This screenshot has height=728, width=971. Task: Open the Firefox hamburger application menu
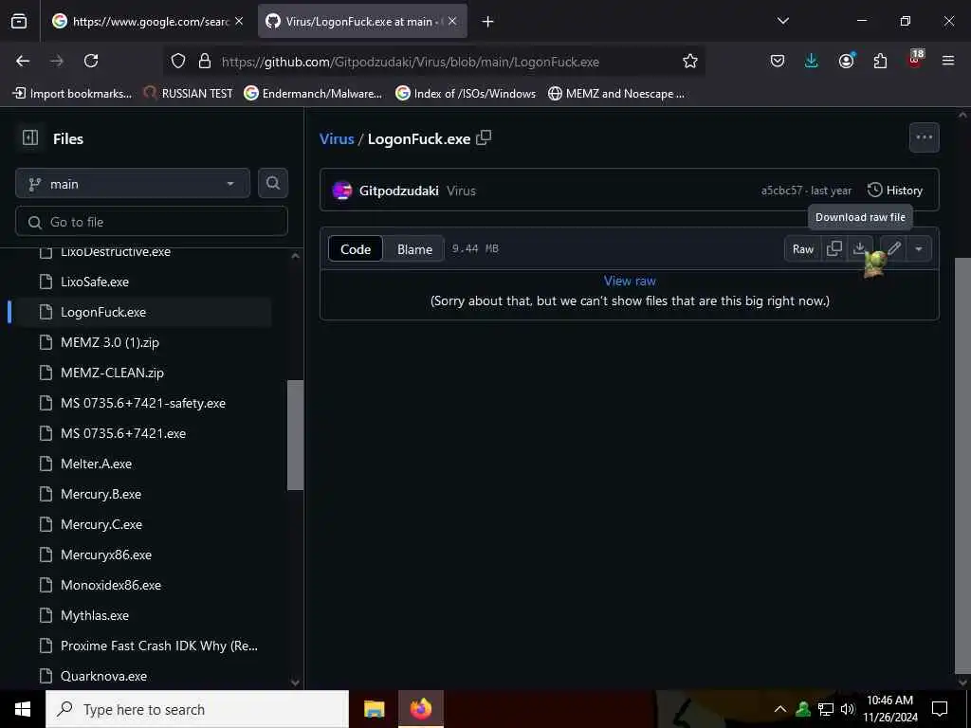tap(948, 61)
